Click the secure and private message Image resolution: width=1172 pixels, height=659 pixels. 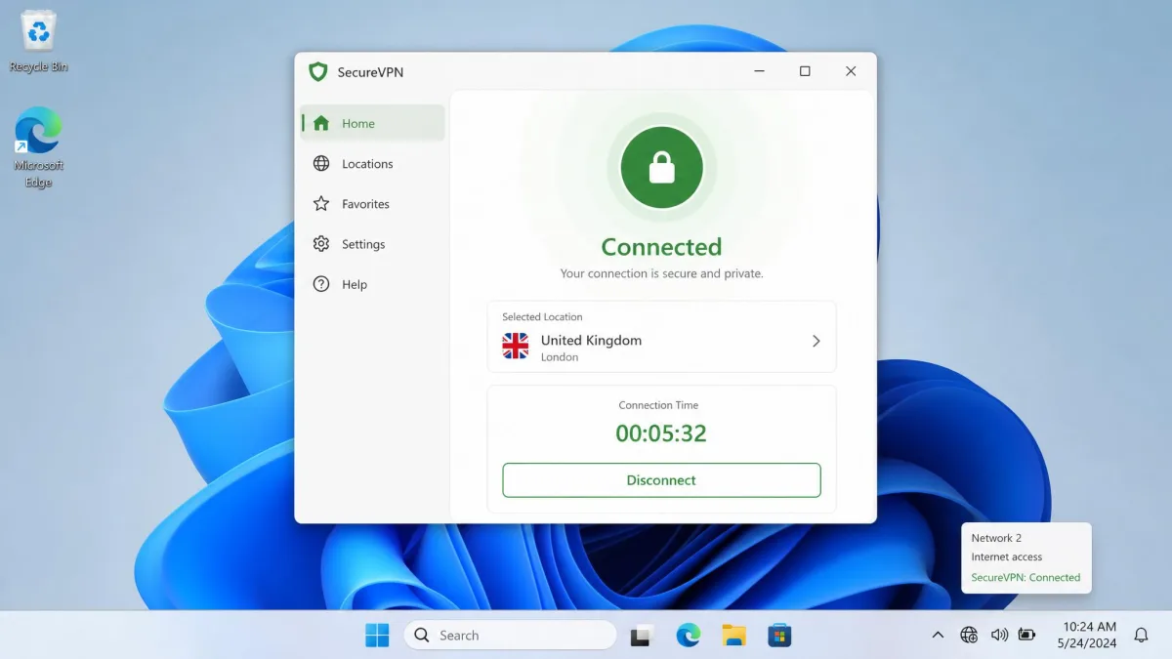coord(661,274)
